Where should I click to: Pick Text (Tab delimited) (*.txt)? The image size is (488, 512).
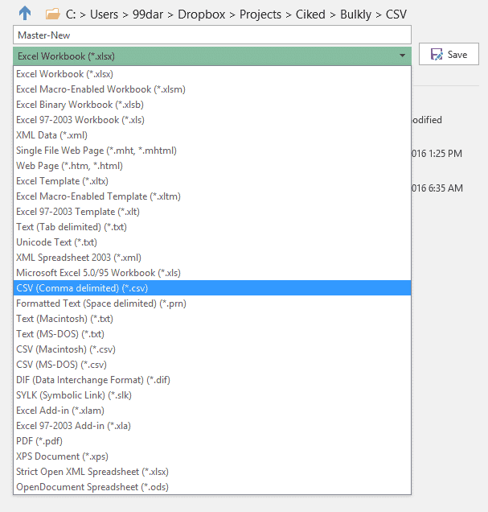(x=212, y=227)
